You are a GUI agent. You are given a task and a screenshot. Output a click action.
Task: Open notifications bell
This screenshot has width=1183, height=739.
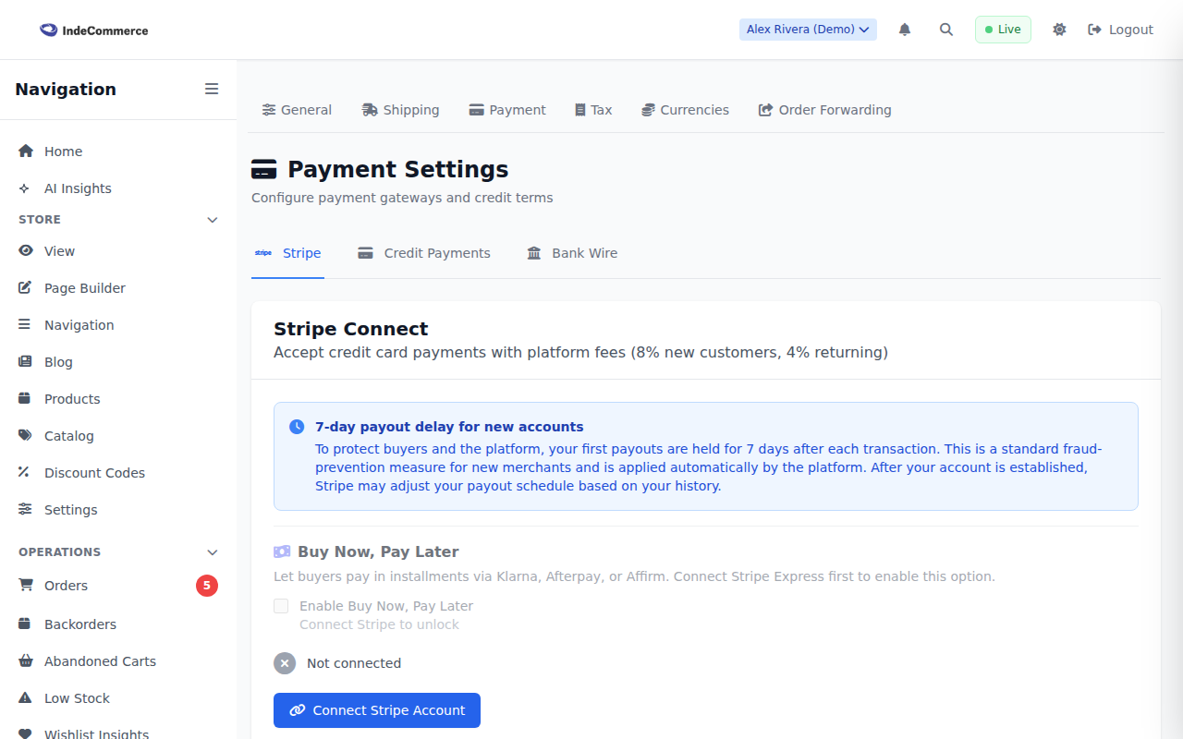coord(905,30)
